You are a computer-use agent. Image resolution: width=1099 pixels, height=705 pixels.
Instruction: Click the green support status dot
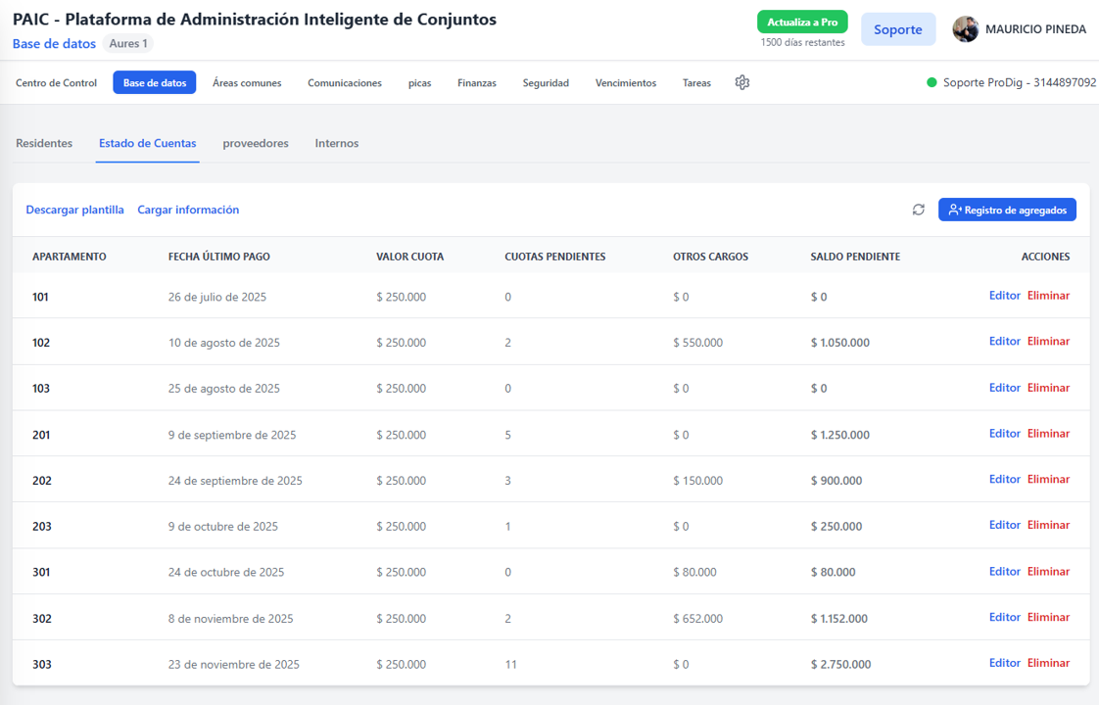[932, 83]
